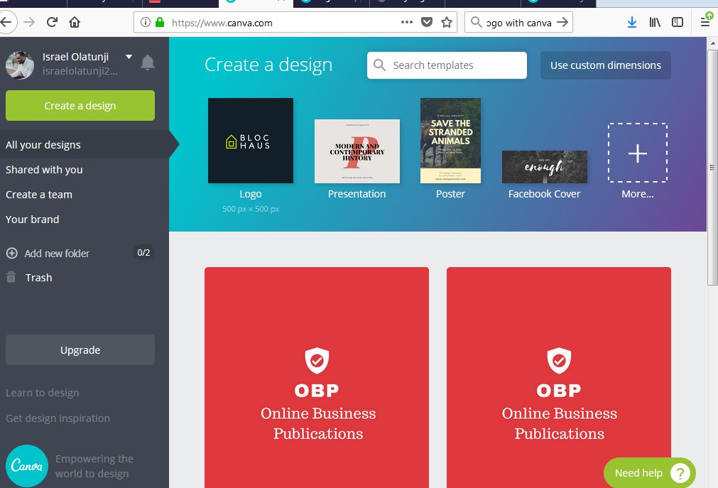Switch to All your designs
The height and width of the screenshot is (488, 718).
44,144
